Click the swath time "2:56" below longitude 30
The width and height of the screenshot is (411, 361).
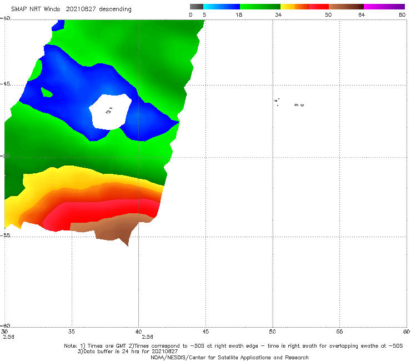8,337
